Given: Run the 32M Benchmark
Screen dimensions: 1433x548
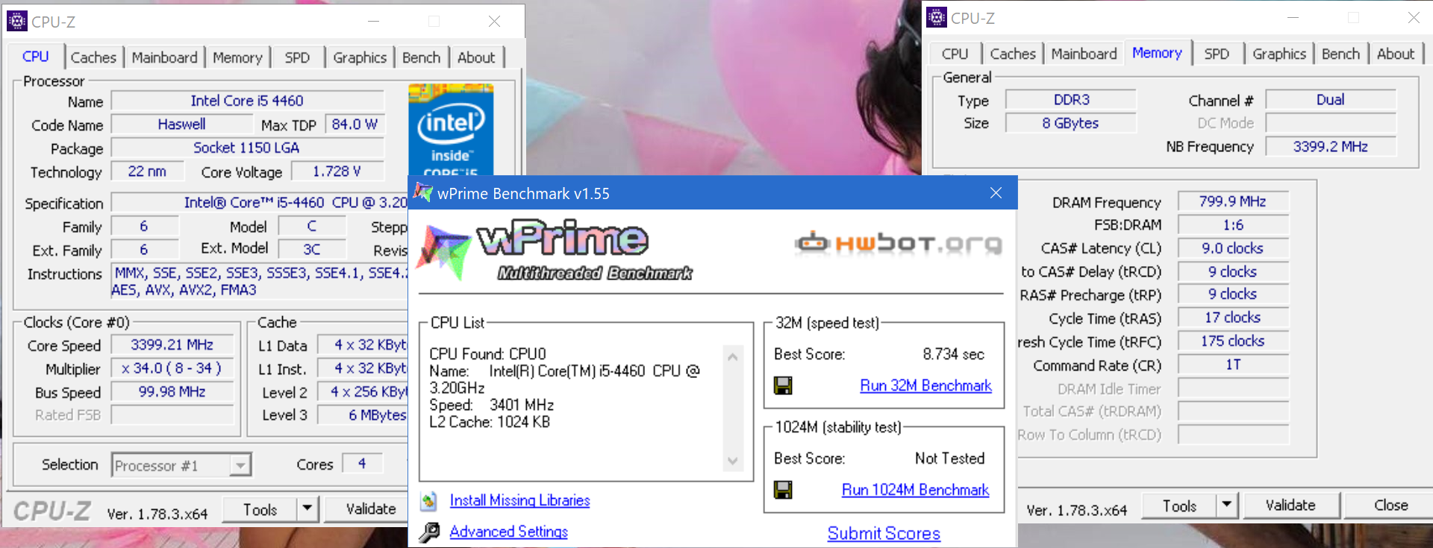Looking at the screenshot, I should (x=925, y=385).
